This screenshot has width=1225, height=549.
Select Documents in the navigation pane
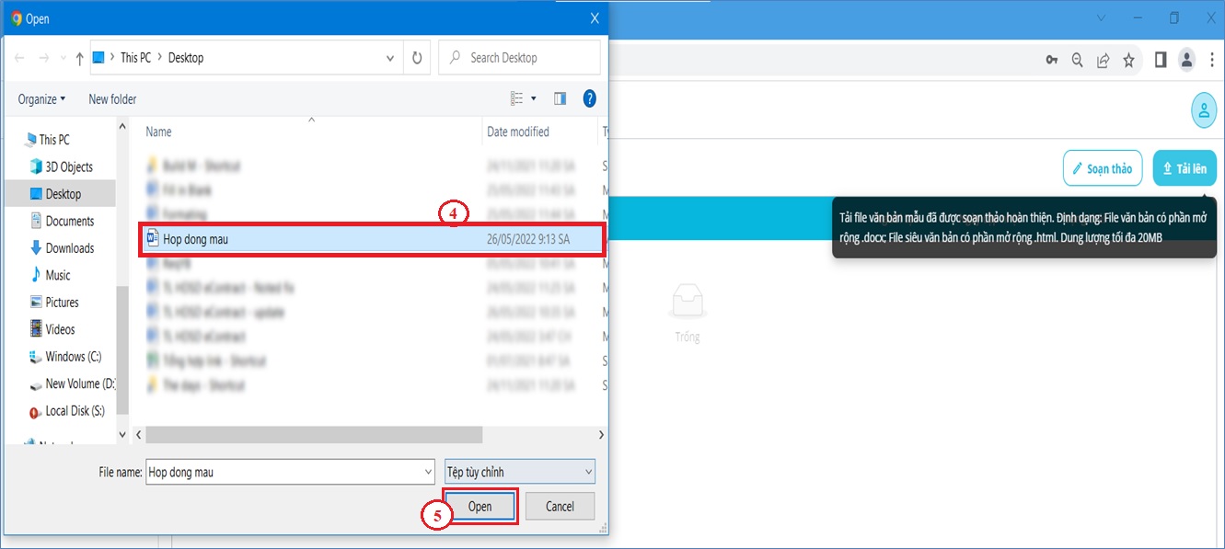[70, 221]
